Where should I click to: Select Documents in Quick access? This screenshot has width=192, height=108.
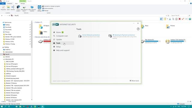pos(8,30)
